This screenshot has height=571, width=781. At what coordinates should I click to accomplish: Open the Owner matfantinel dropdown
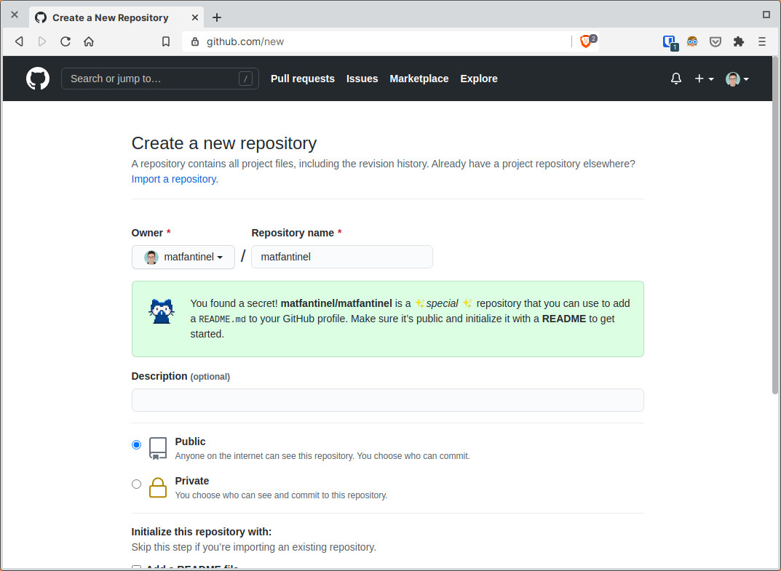[183, 257]
